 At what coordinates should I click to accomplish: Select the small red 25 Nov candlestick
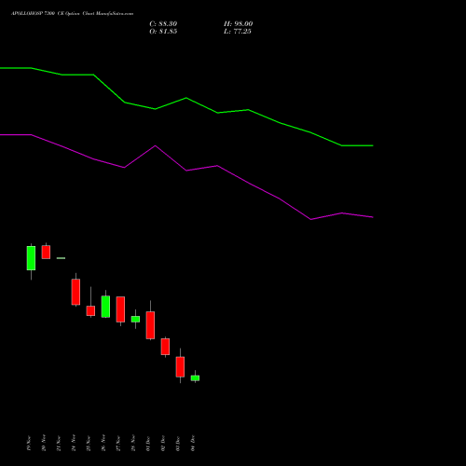pyautogui.click(x=90, y=310)
